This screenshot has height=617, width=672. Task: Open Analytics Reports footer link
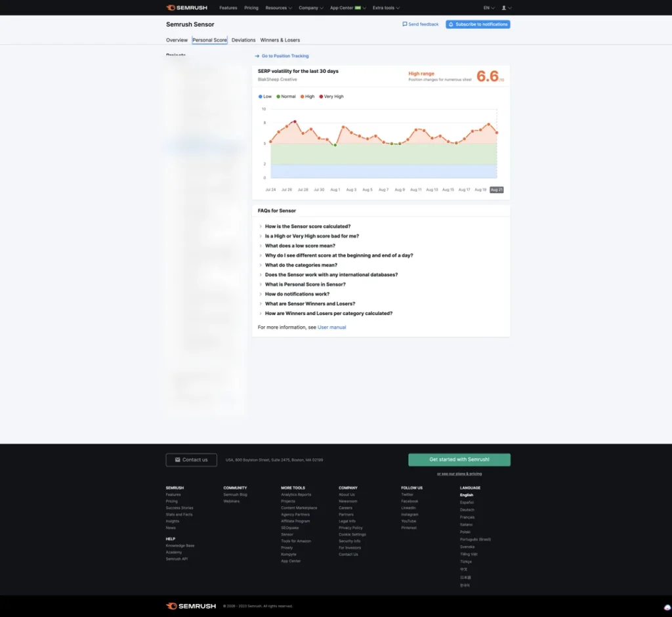[x=296, y=494]
